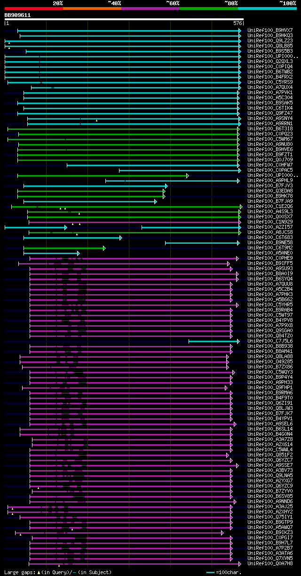Open hit UniRef100_C0PIQ4
This screenshot has height=576, width=301.
tap(270, 66)
